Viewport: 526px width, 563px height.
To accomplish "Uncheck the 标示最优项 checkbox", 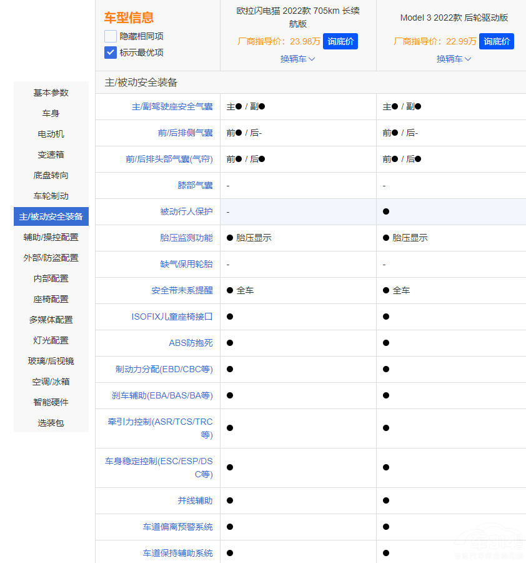I will coord(111,53).
